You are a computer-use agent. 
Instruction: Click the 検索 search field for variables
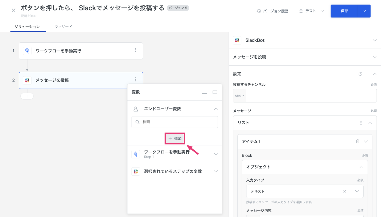tap(175, 122)
